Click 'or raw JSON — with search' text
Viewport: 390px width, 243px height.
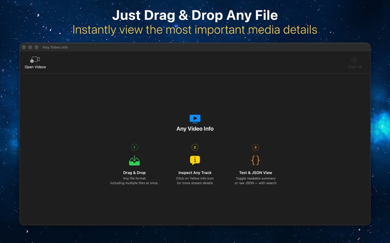click(255, 183)
